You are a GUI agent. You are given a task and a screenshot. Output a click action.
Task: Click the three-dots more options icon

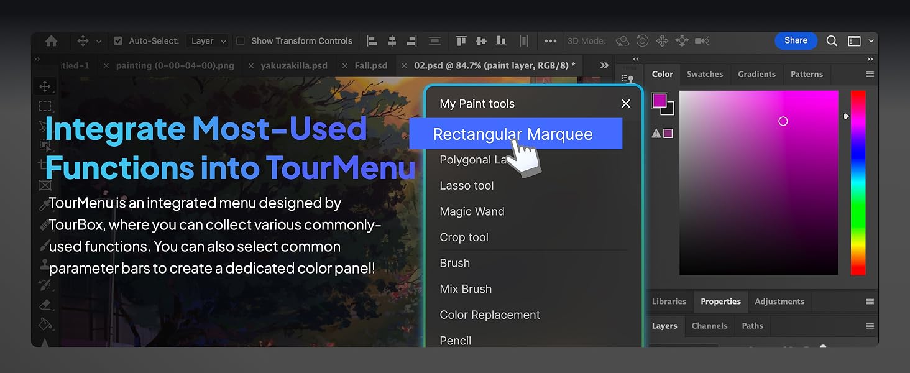pyautogui.click(x=550, y=41)
